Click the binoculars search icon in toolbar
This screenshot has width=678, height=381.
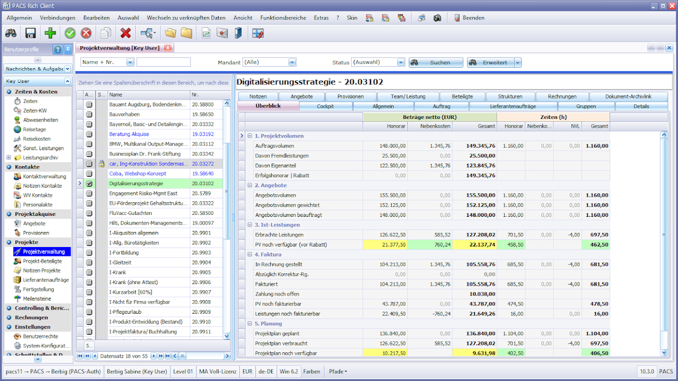tap(11, 33)
